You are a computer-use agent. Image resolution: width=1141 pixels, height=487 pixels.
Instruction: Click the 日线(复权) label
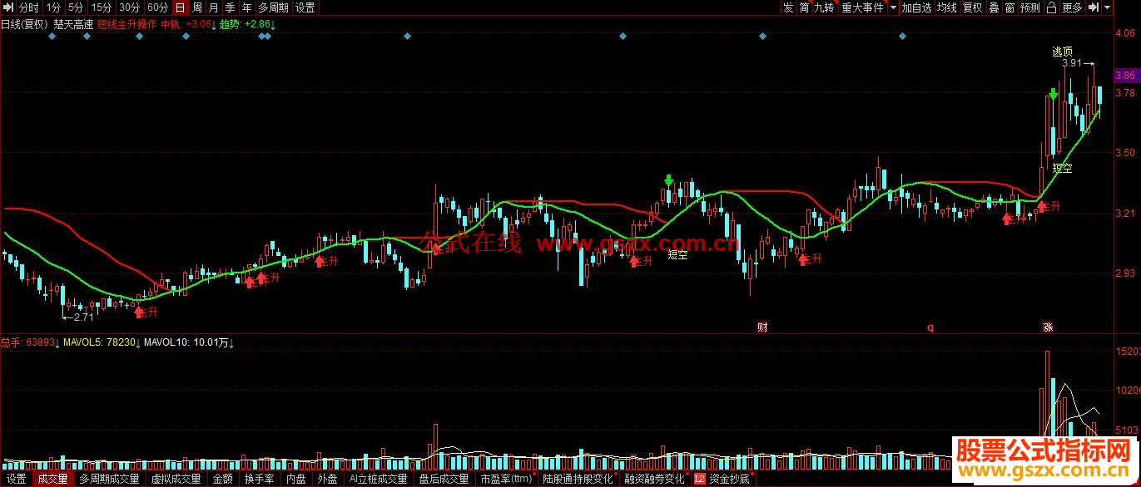click(24, 24)
